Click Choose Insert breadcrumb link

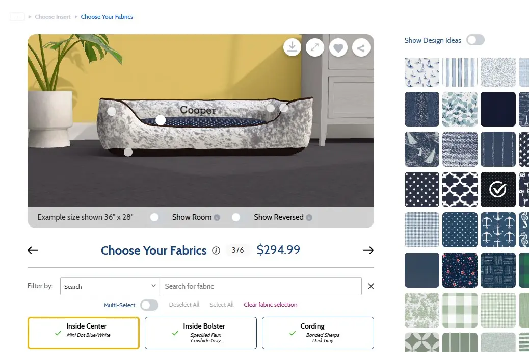52,17
